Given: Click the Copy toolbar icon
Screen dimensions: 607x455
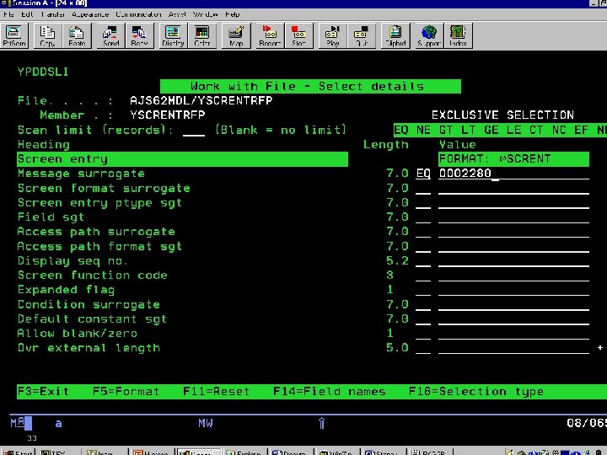Looking at the screenshot, I should (47, 35).
